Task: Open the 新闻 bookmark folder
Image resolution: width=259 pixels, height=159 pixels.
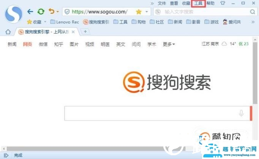Action: click(175, 22)
